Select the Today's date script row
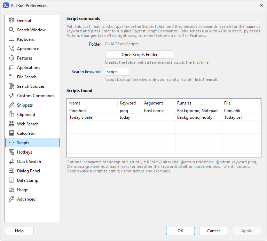This screenshot has height=241, width=267. click(164, 117)
